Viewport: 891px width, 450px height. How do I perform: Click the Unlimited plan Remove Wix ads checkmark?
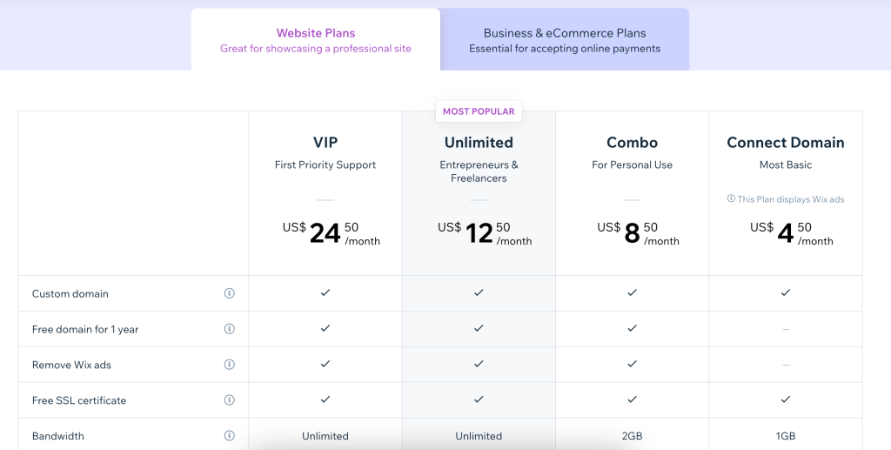(479, 365)
